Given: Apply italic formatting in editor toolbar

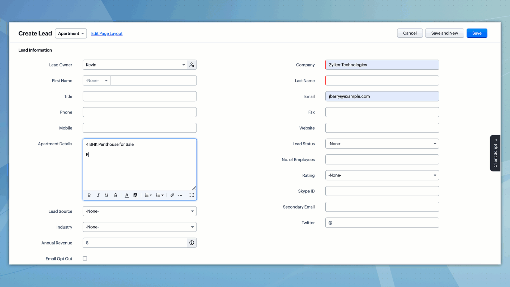Looking at the screenshot, I should point(98,195).
